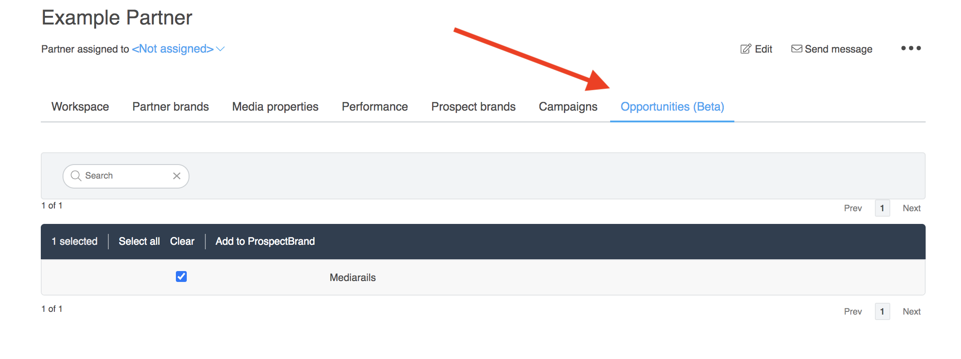The height and width of the screenshot is (359, 961).
Task: Clear search with the X icon
Action: 177,176
